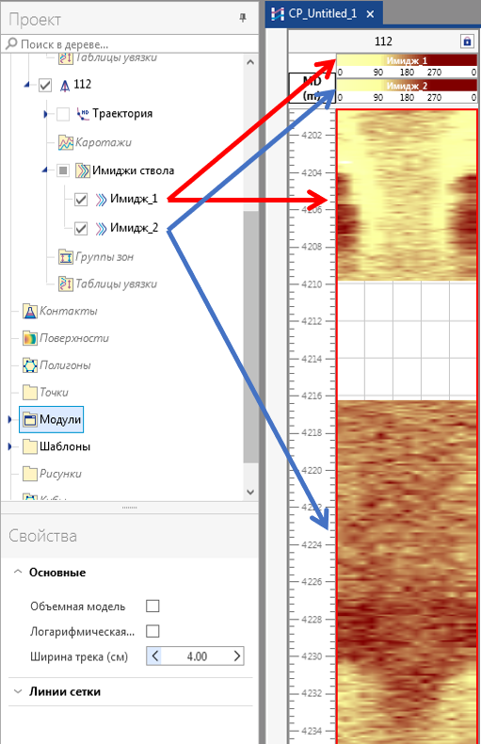Collapse the Основные properties section
481x744 pixels.
click(x=18, y=572)
